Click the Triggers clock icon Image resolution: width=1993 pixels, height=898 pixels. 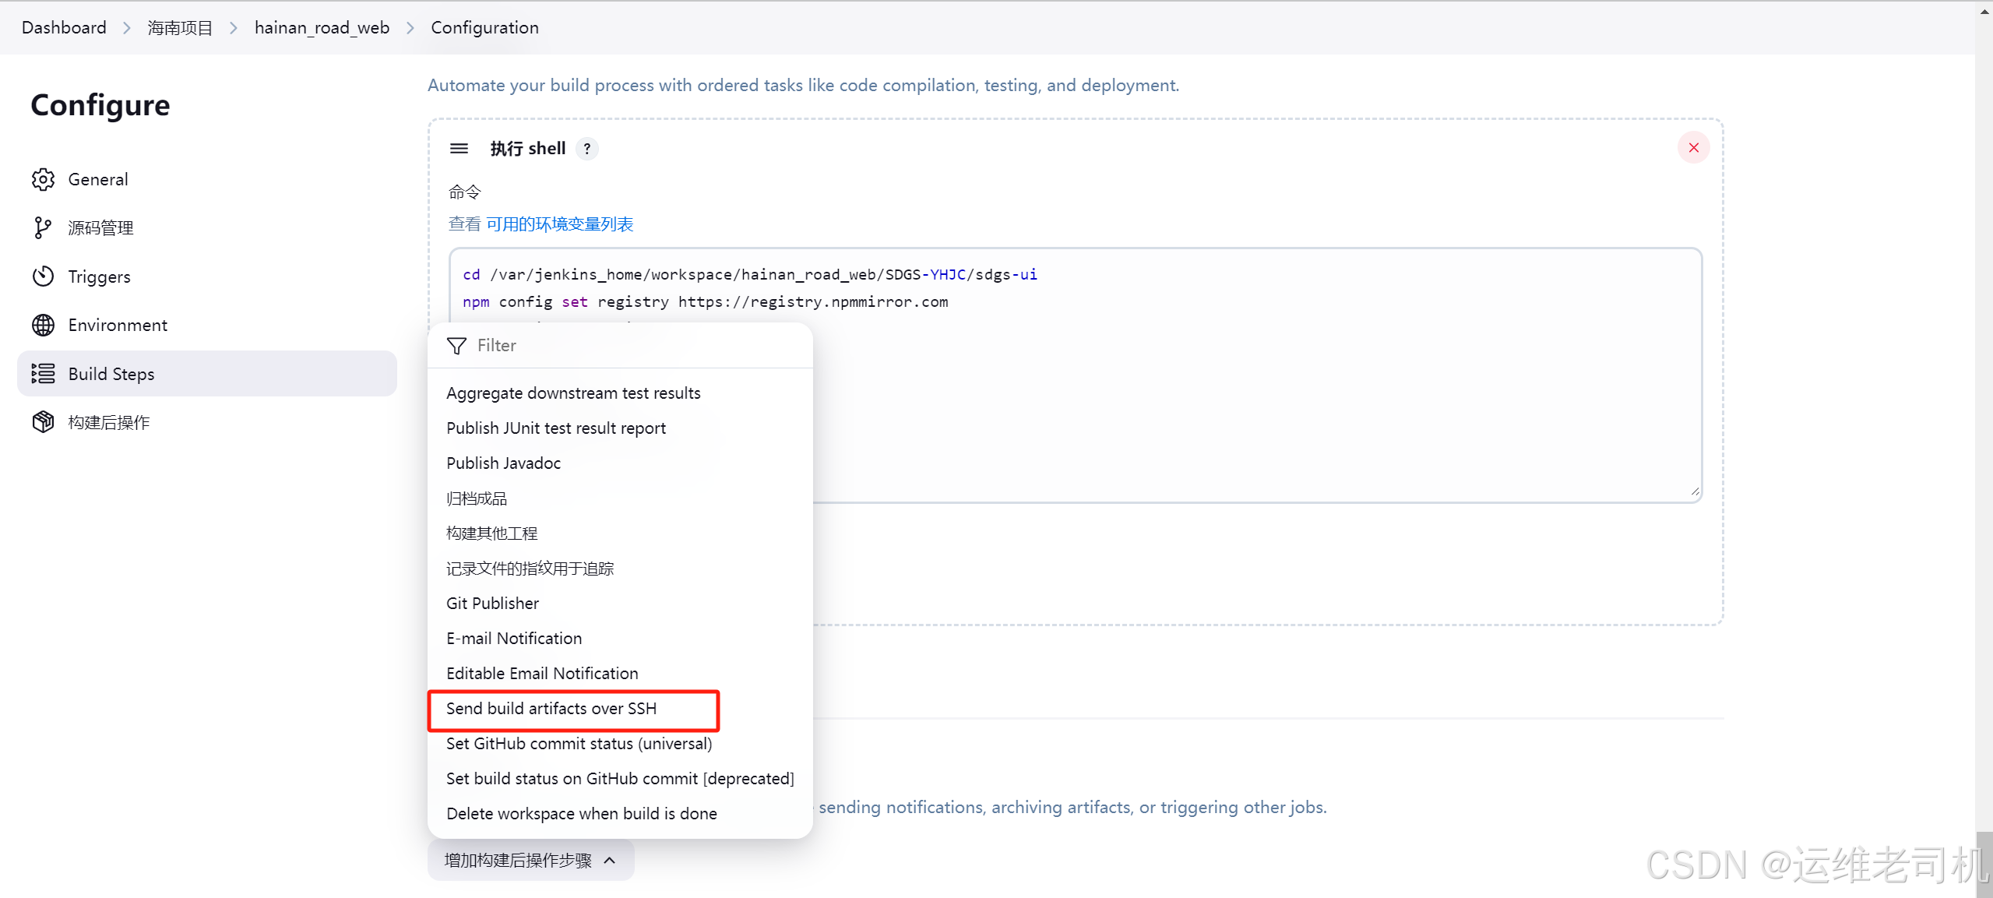click(x=43, y=276)
